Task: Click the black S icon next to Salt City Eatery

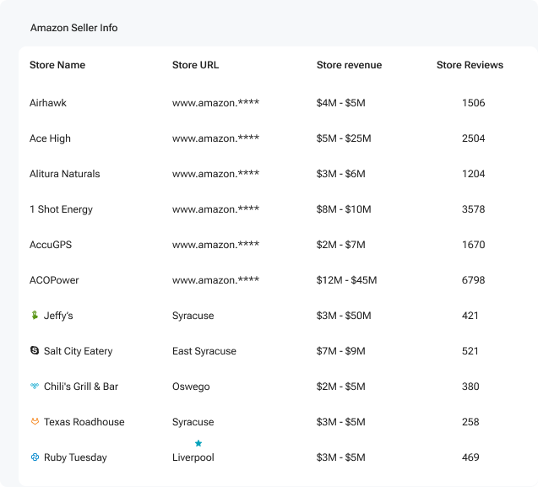Action: coord(35,350)
